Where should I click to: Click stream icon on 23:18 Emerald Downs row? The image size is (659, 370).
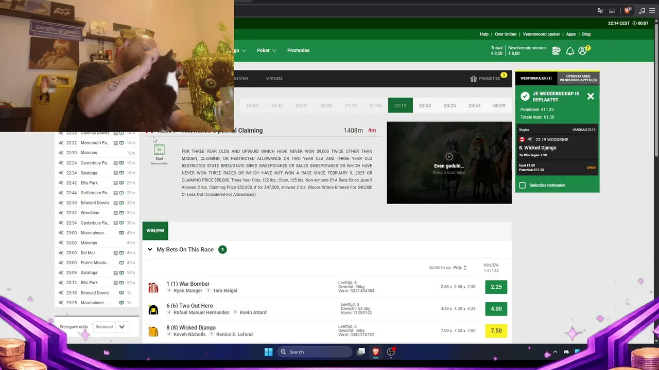(122, 293)
